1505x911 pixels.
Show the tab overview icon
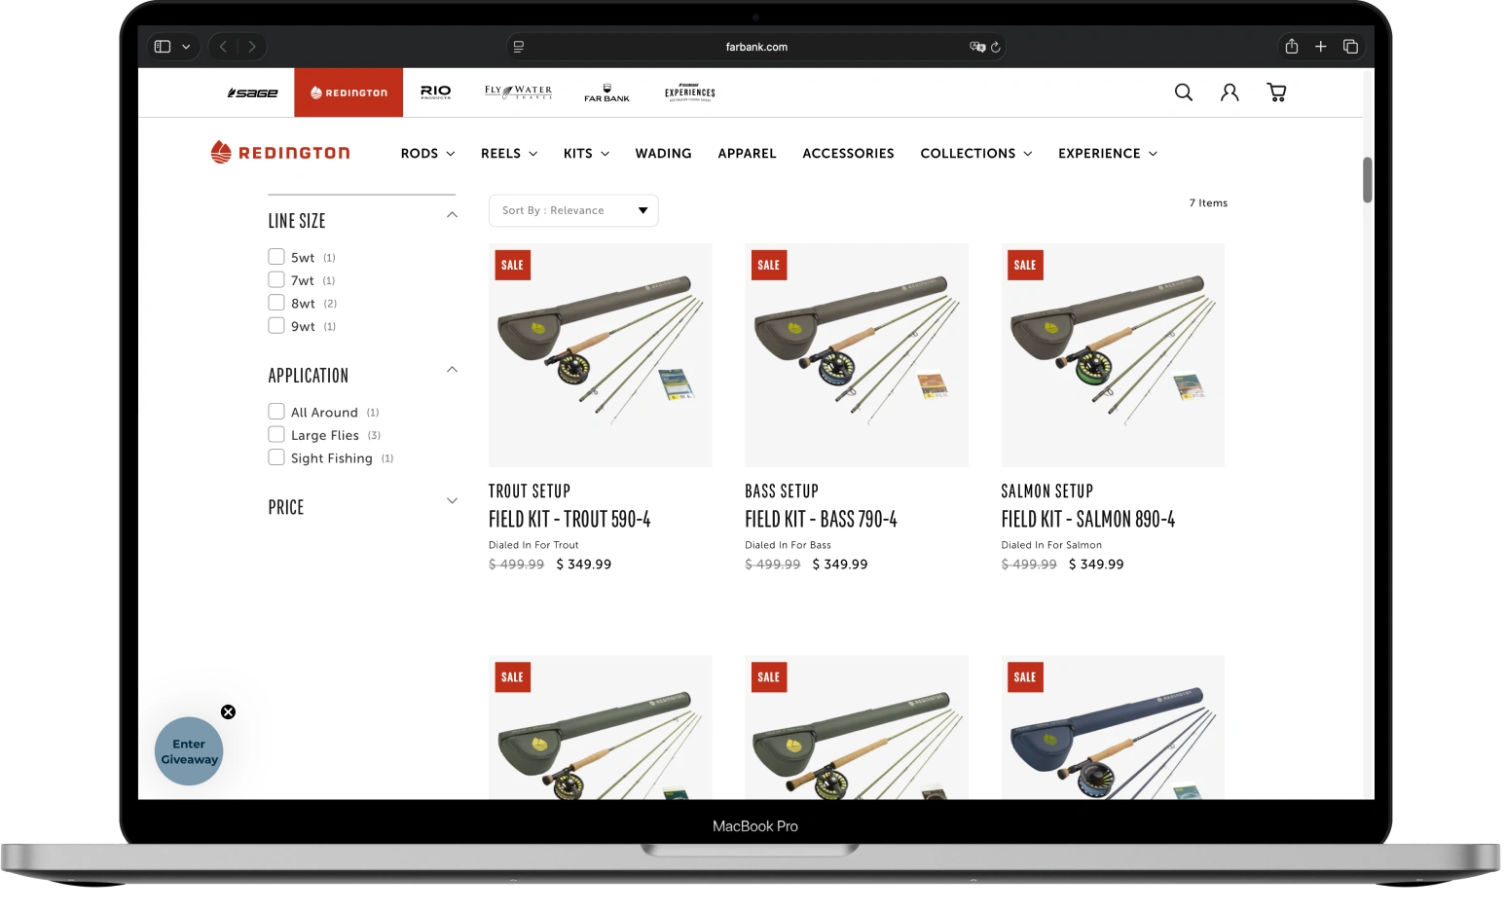pos(1350,47)
